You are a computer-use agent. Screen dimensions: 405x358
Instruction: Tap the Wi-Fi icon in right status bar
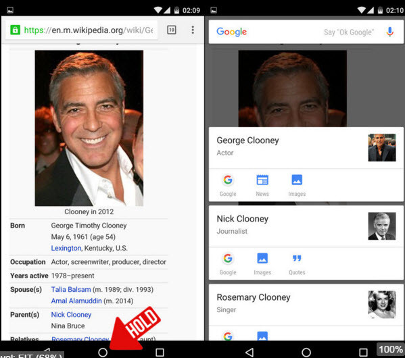tap(361, 10)
